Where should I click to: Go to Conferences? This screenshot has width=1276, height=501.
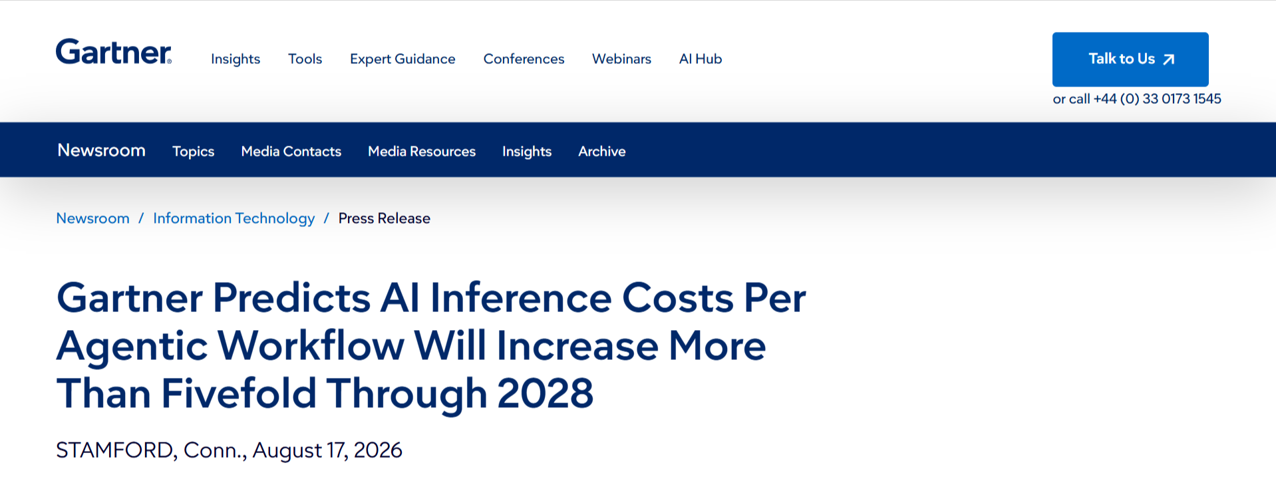[524, 59]
